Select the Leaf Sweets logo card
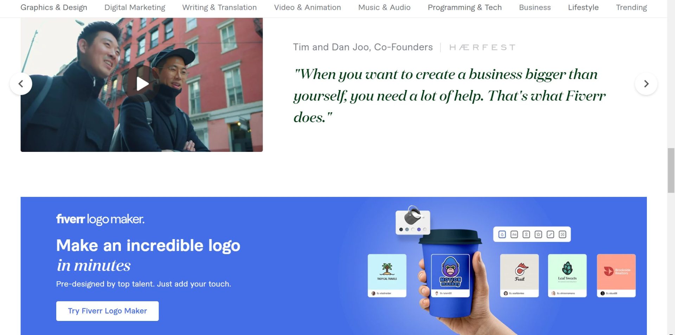The width and height of the screenshot is (675, 335). point(567,276)
